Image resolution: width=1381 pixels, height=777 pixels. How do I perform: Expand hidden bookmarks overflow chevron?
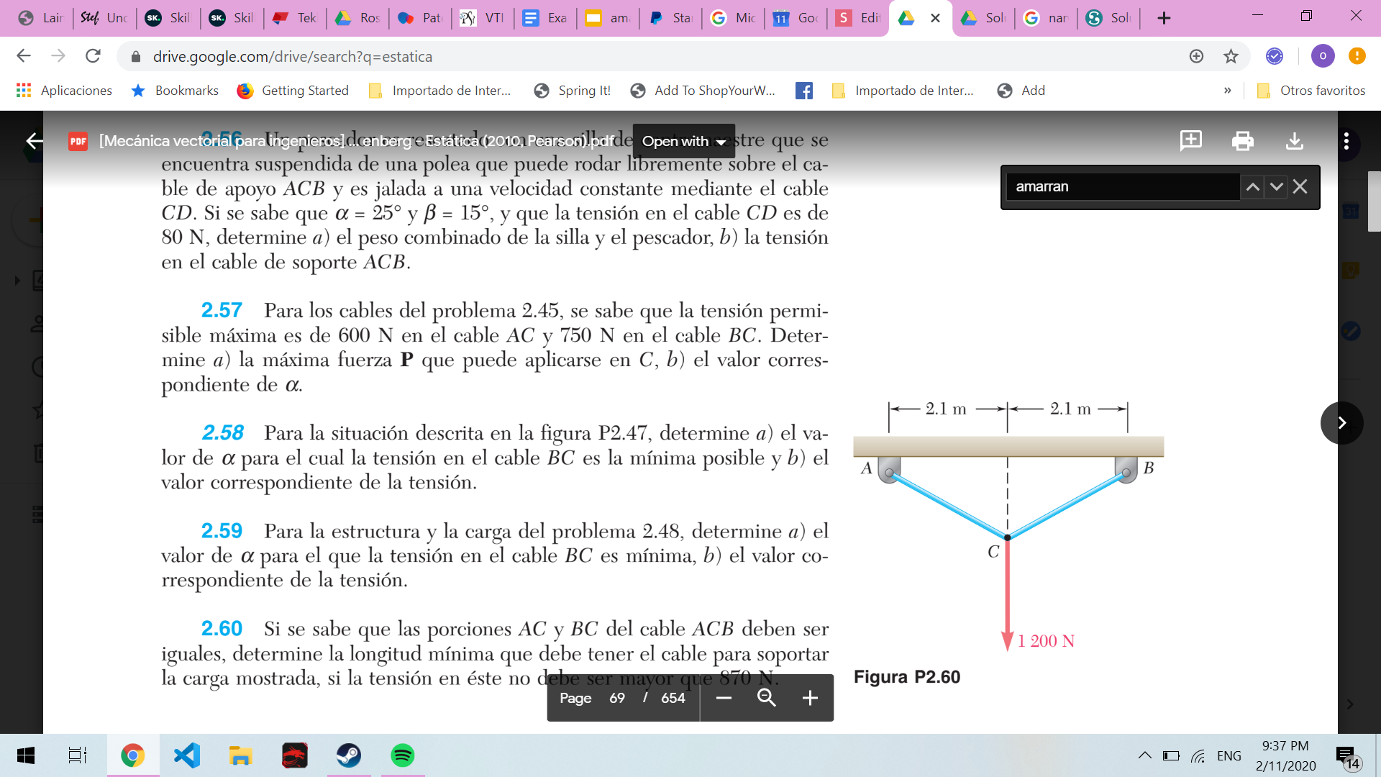1227,91
